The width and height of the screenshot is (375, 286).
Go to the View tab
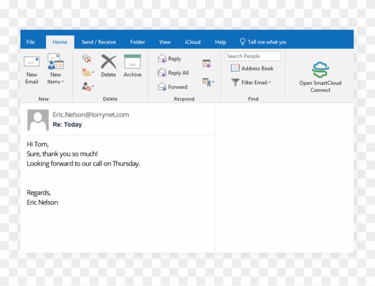[x=164, y=41]
